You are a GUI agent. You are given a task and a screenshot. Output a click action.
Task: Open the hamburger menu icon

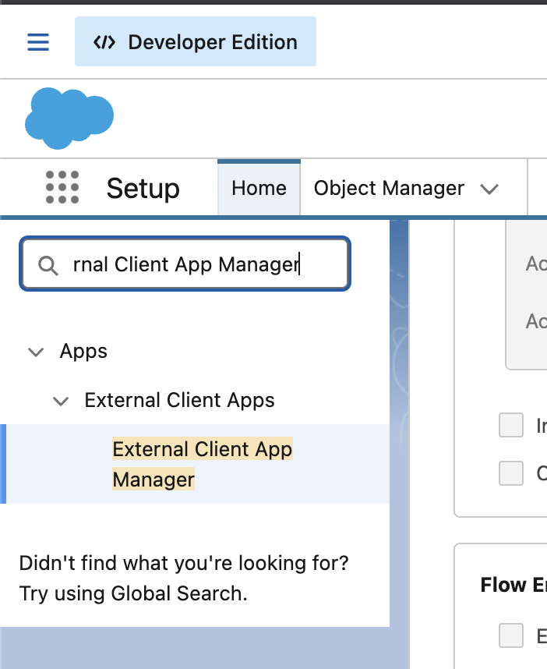point(38,42)
